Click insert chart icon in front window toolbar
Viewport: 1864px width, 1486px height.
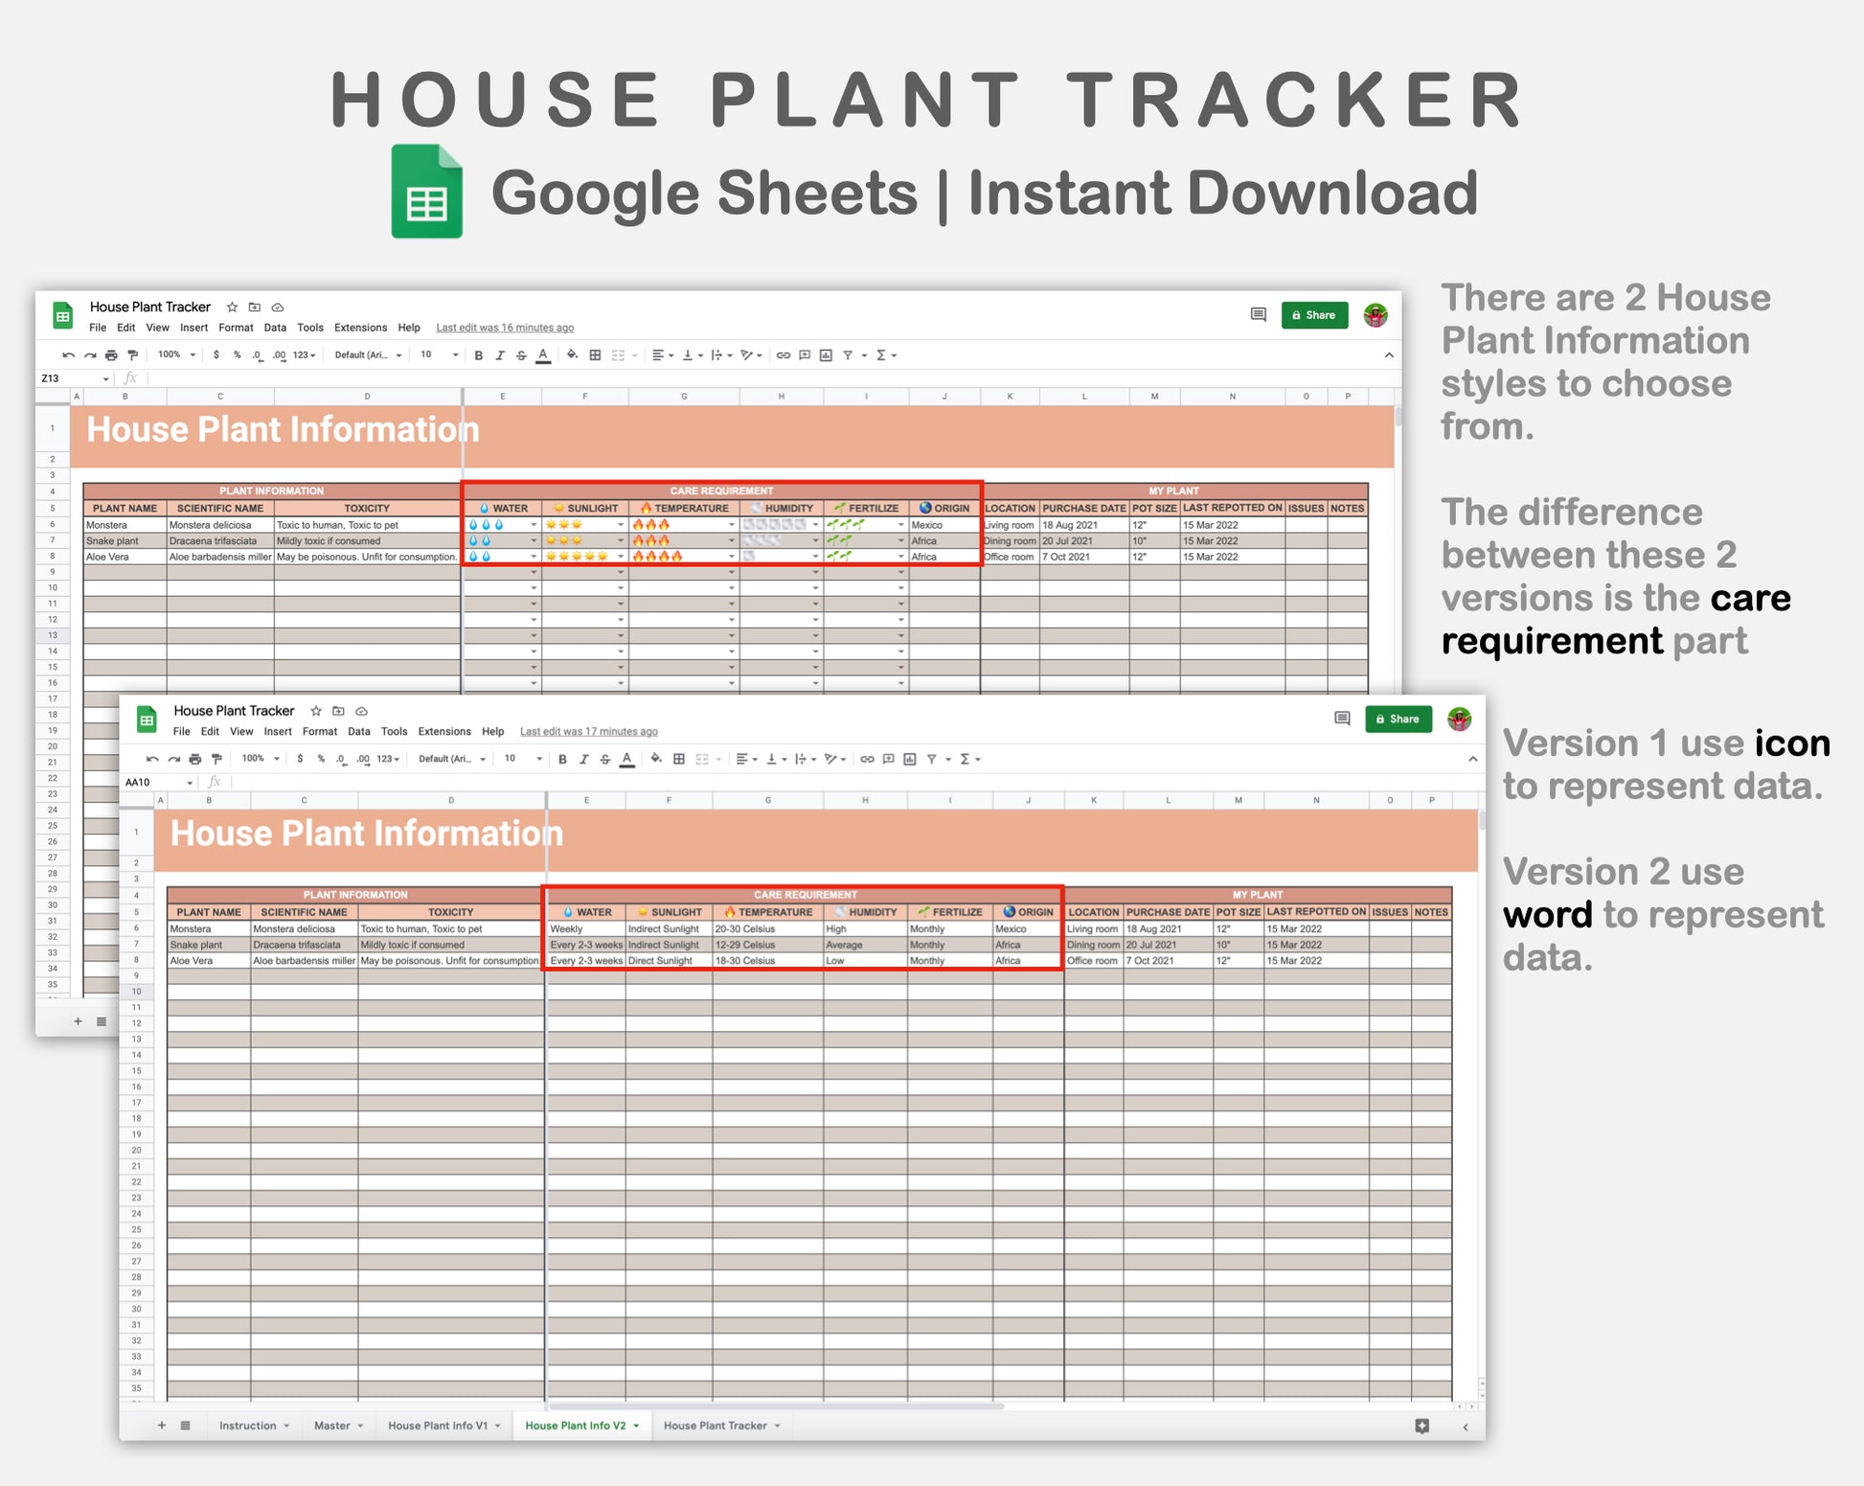pos(909,760)
